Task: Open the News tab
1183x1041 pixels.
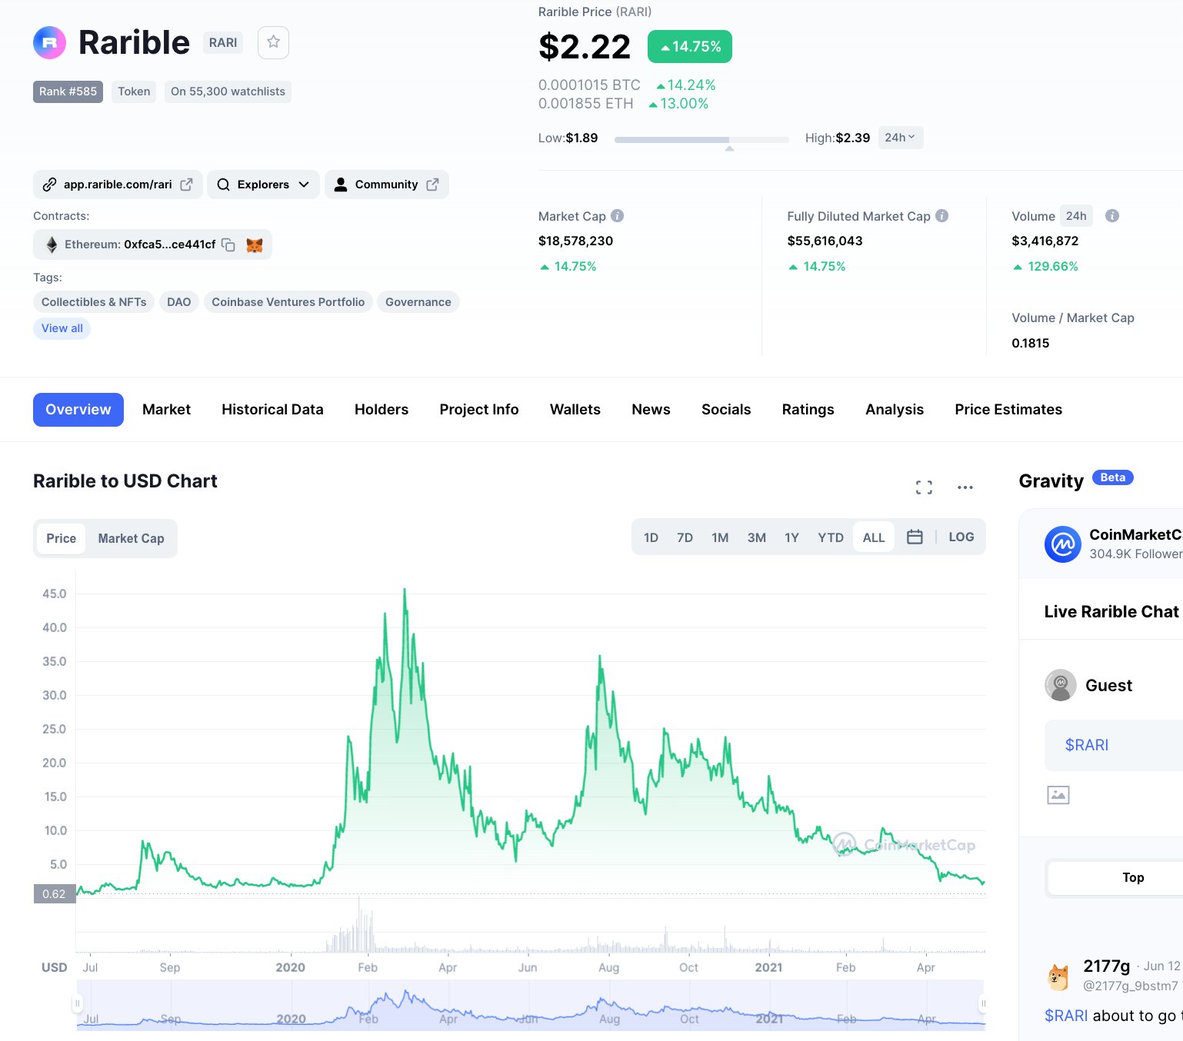Action: click(651, 410)
